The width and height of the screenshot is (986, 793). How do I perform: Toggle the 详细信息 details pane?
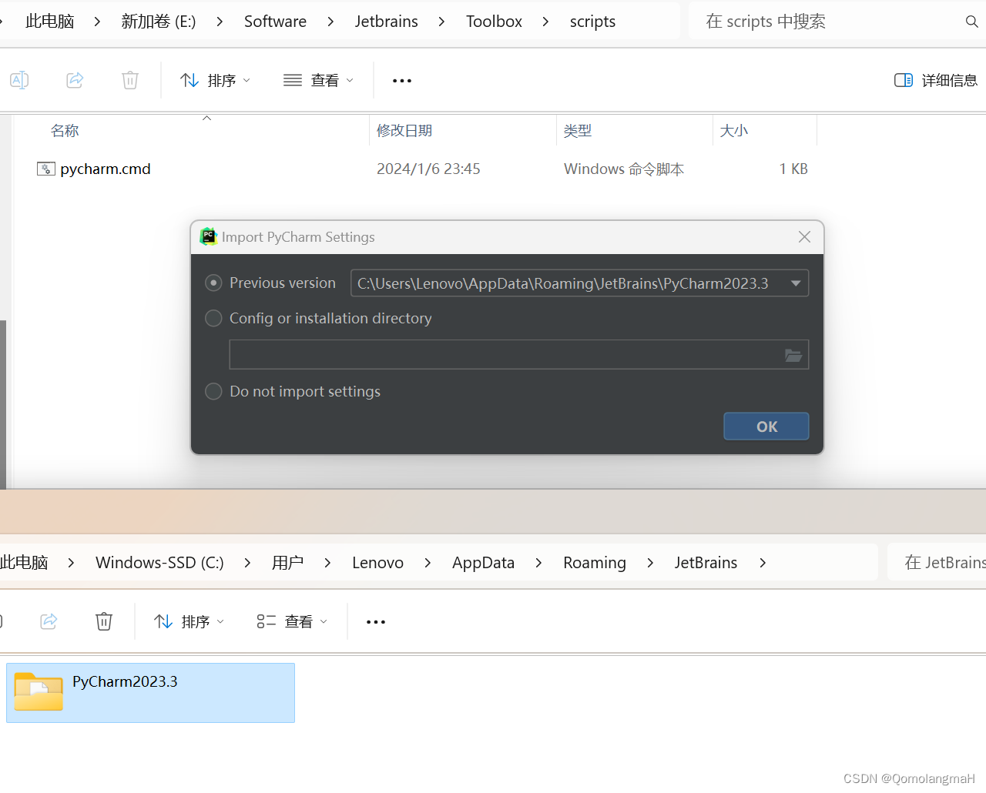click(x=936, y=81)
